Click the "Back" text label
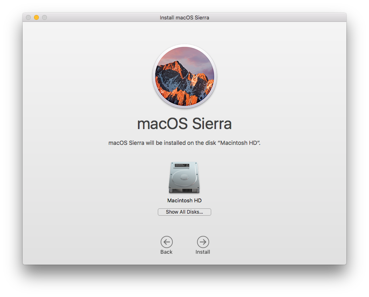The height and width of the screenshot is (297, 369). pyautogui.click(x=166, y=252)
